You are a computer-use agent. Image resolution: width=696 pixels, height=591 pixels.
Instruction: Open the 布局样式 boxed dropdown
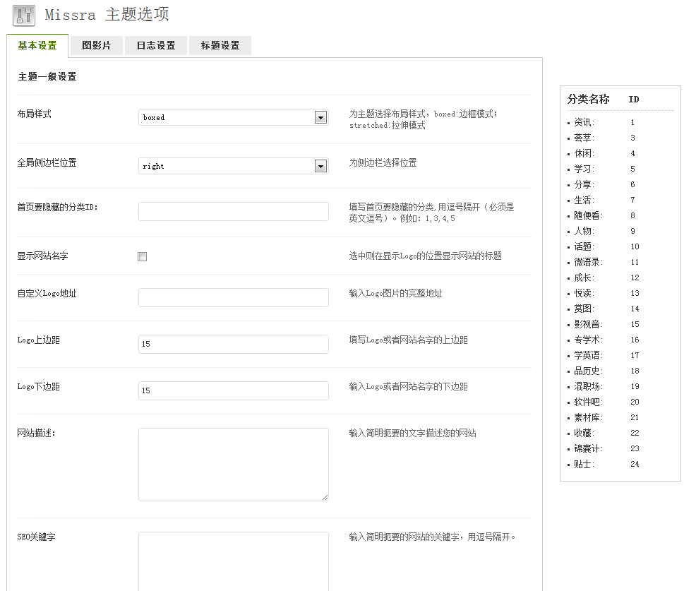pos(233,118)
